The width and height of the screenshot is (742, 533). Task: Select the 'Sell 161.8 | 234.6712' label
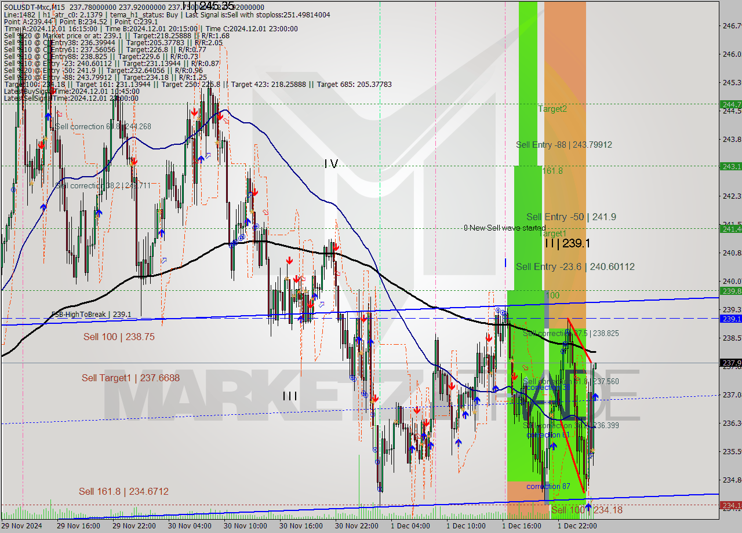coord(123,491)
